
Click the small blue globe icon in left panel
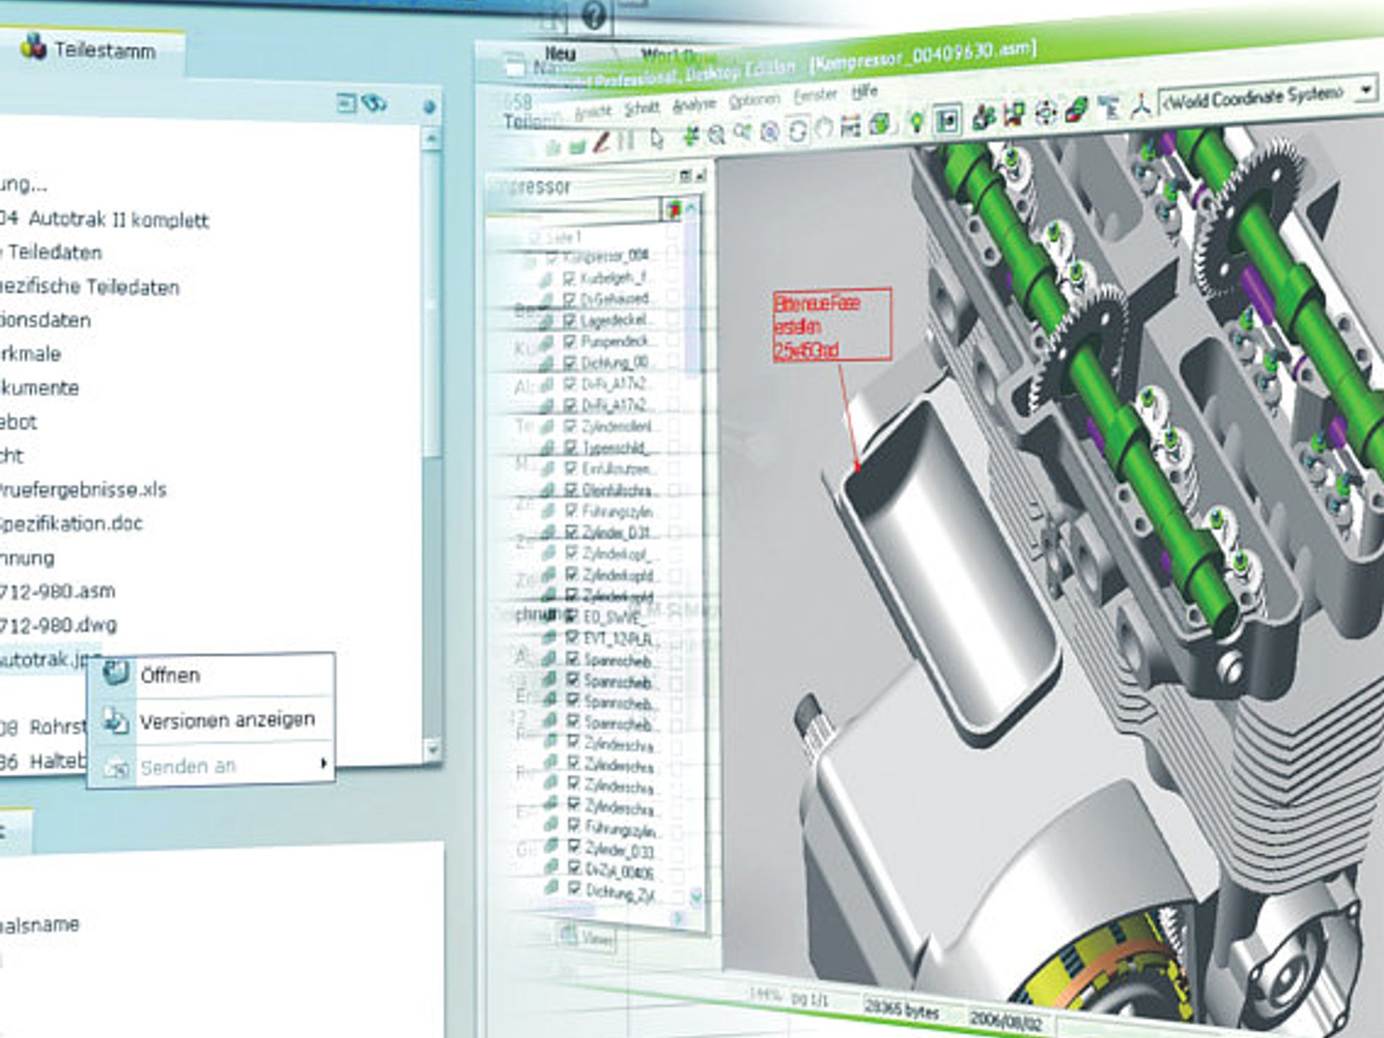click(429, 107)
